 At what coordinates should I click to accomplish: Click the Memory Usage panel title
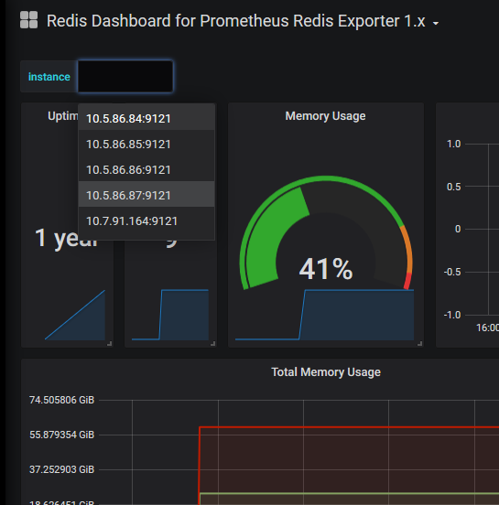pos(325,116)
